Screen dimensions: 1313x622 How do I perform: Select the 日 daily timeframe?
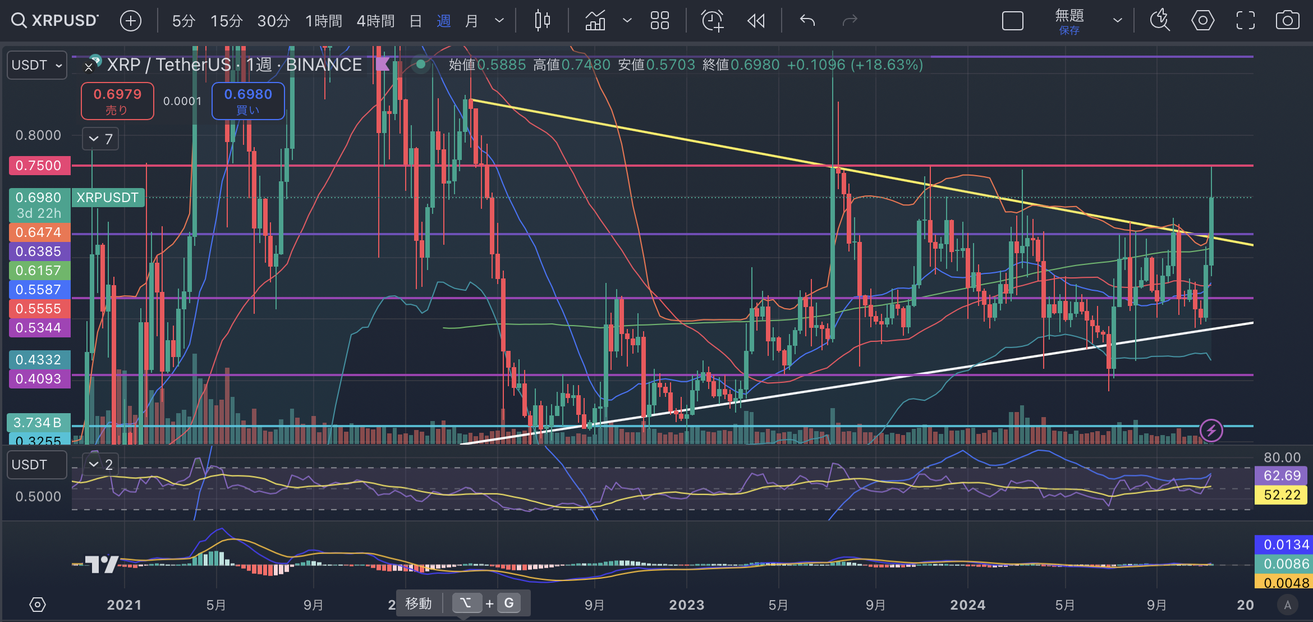(x=416, y=21)
